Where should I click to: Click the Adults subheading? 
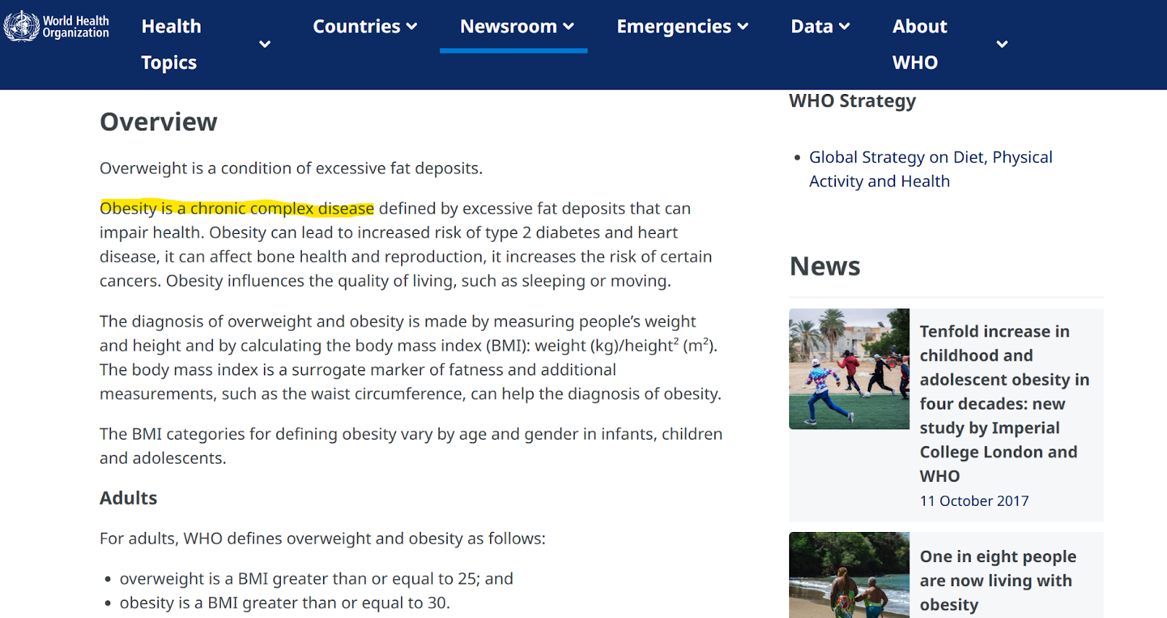click(x=128, y=498)
